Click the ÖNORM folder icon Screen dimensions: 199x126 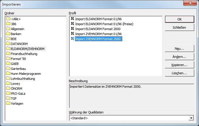coord(8,88)
